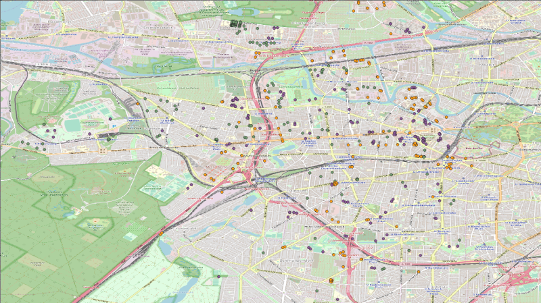The image size is (541, 303).
Task: Click the U Fehrbelliner Platz station label
Action: point(381,220)
